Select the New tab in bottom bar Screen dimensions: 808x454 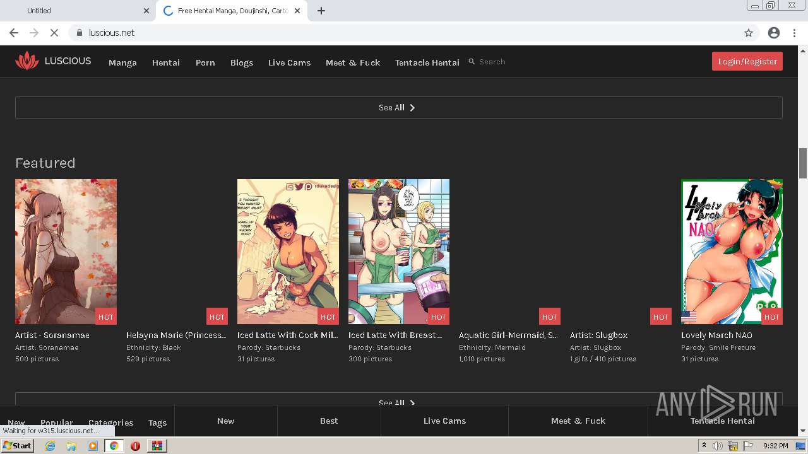[225, 421]
